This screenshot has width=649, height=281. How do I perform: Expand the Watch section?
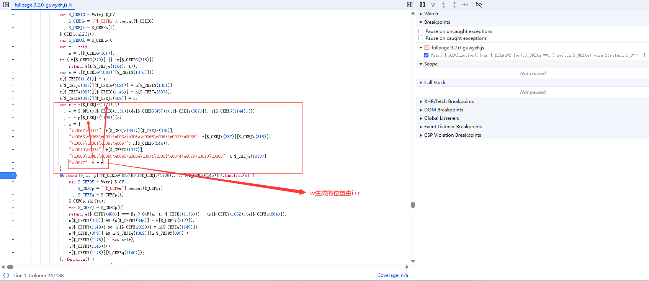point(421,14)
